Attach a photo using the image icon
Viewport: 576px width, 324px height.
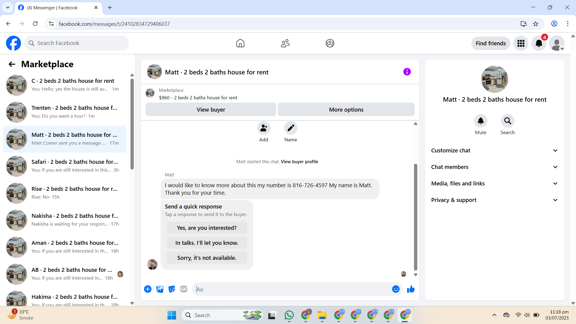coord(160,289)
